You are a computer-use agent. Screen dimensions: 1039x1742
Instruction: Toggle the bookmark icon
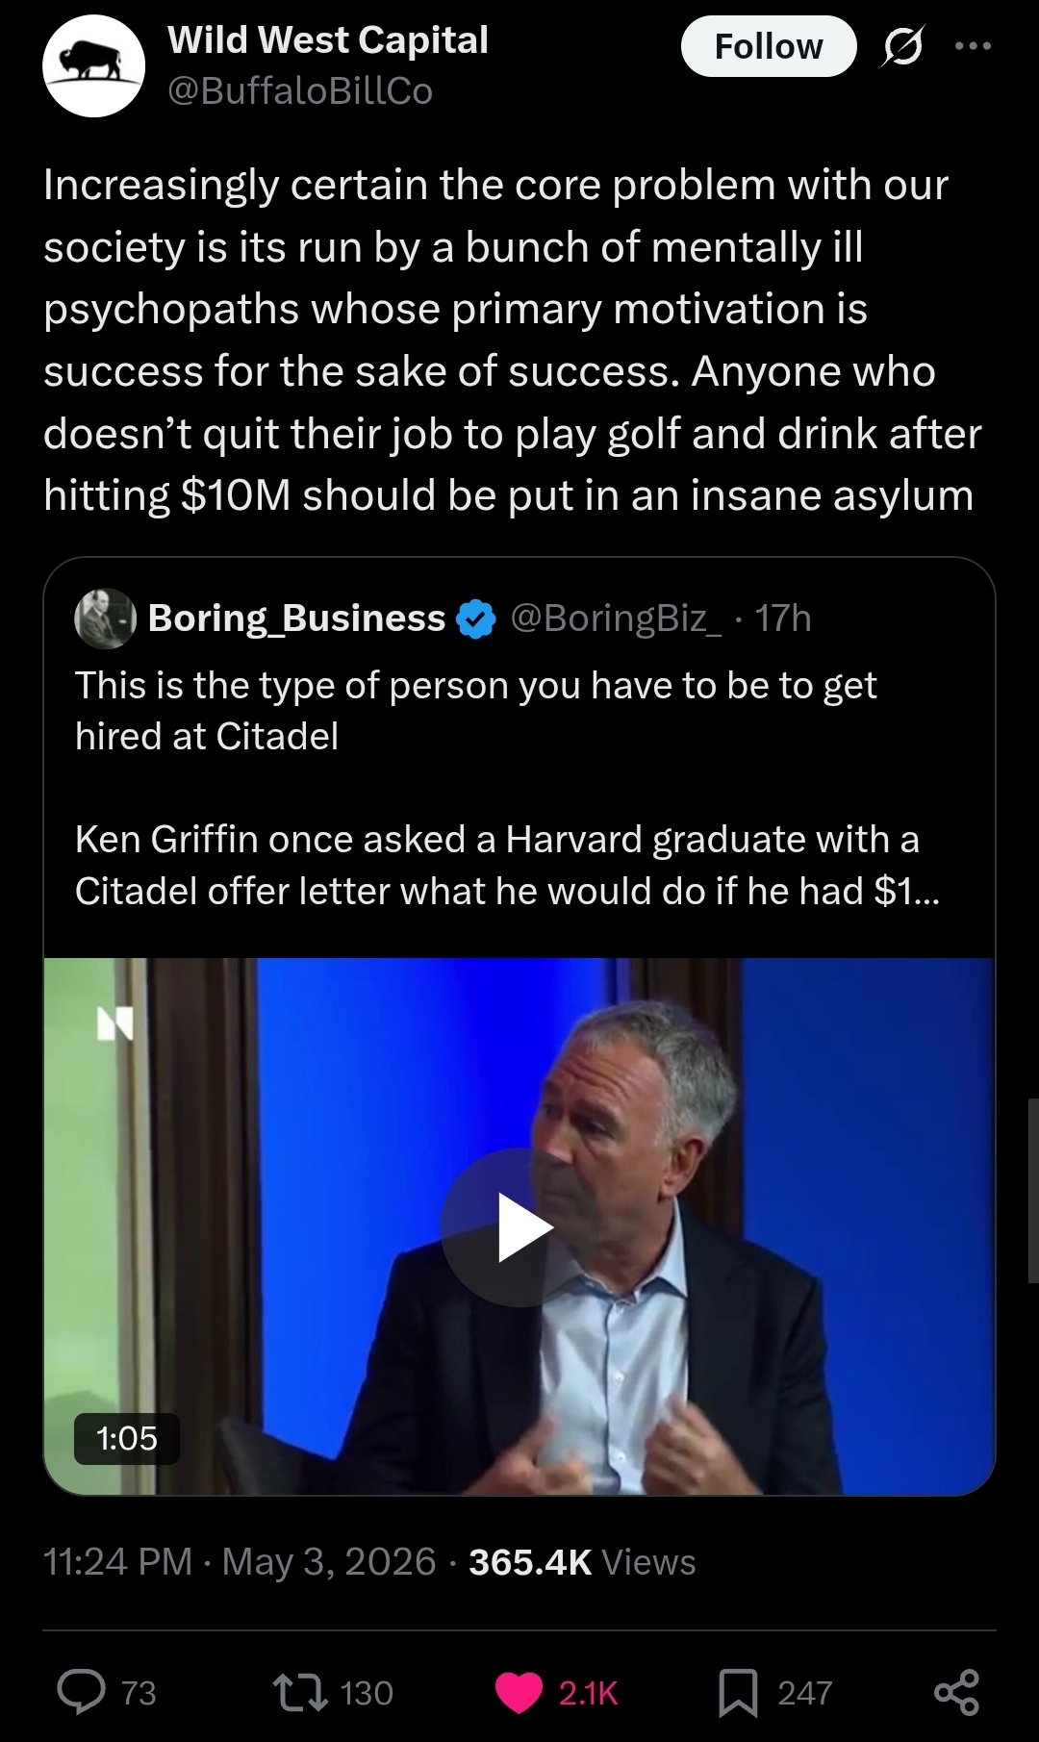click(x=738, y=1693)
